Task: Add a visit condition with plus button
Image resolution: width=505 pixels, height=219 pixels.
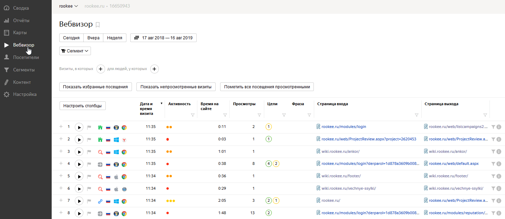Action: coord(101,69)
